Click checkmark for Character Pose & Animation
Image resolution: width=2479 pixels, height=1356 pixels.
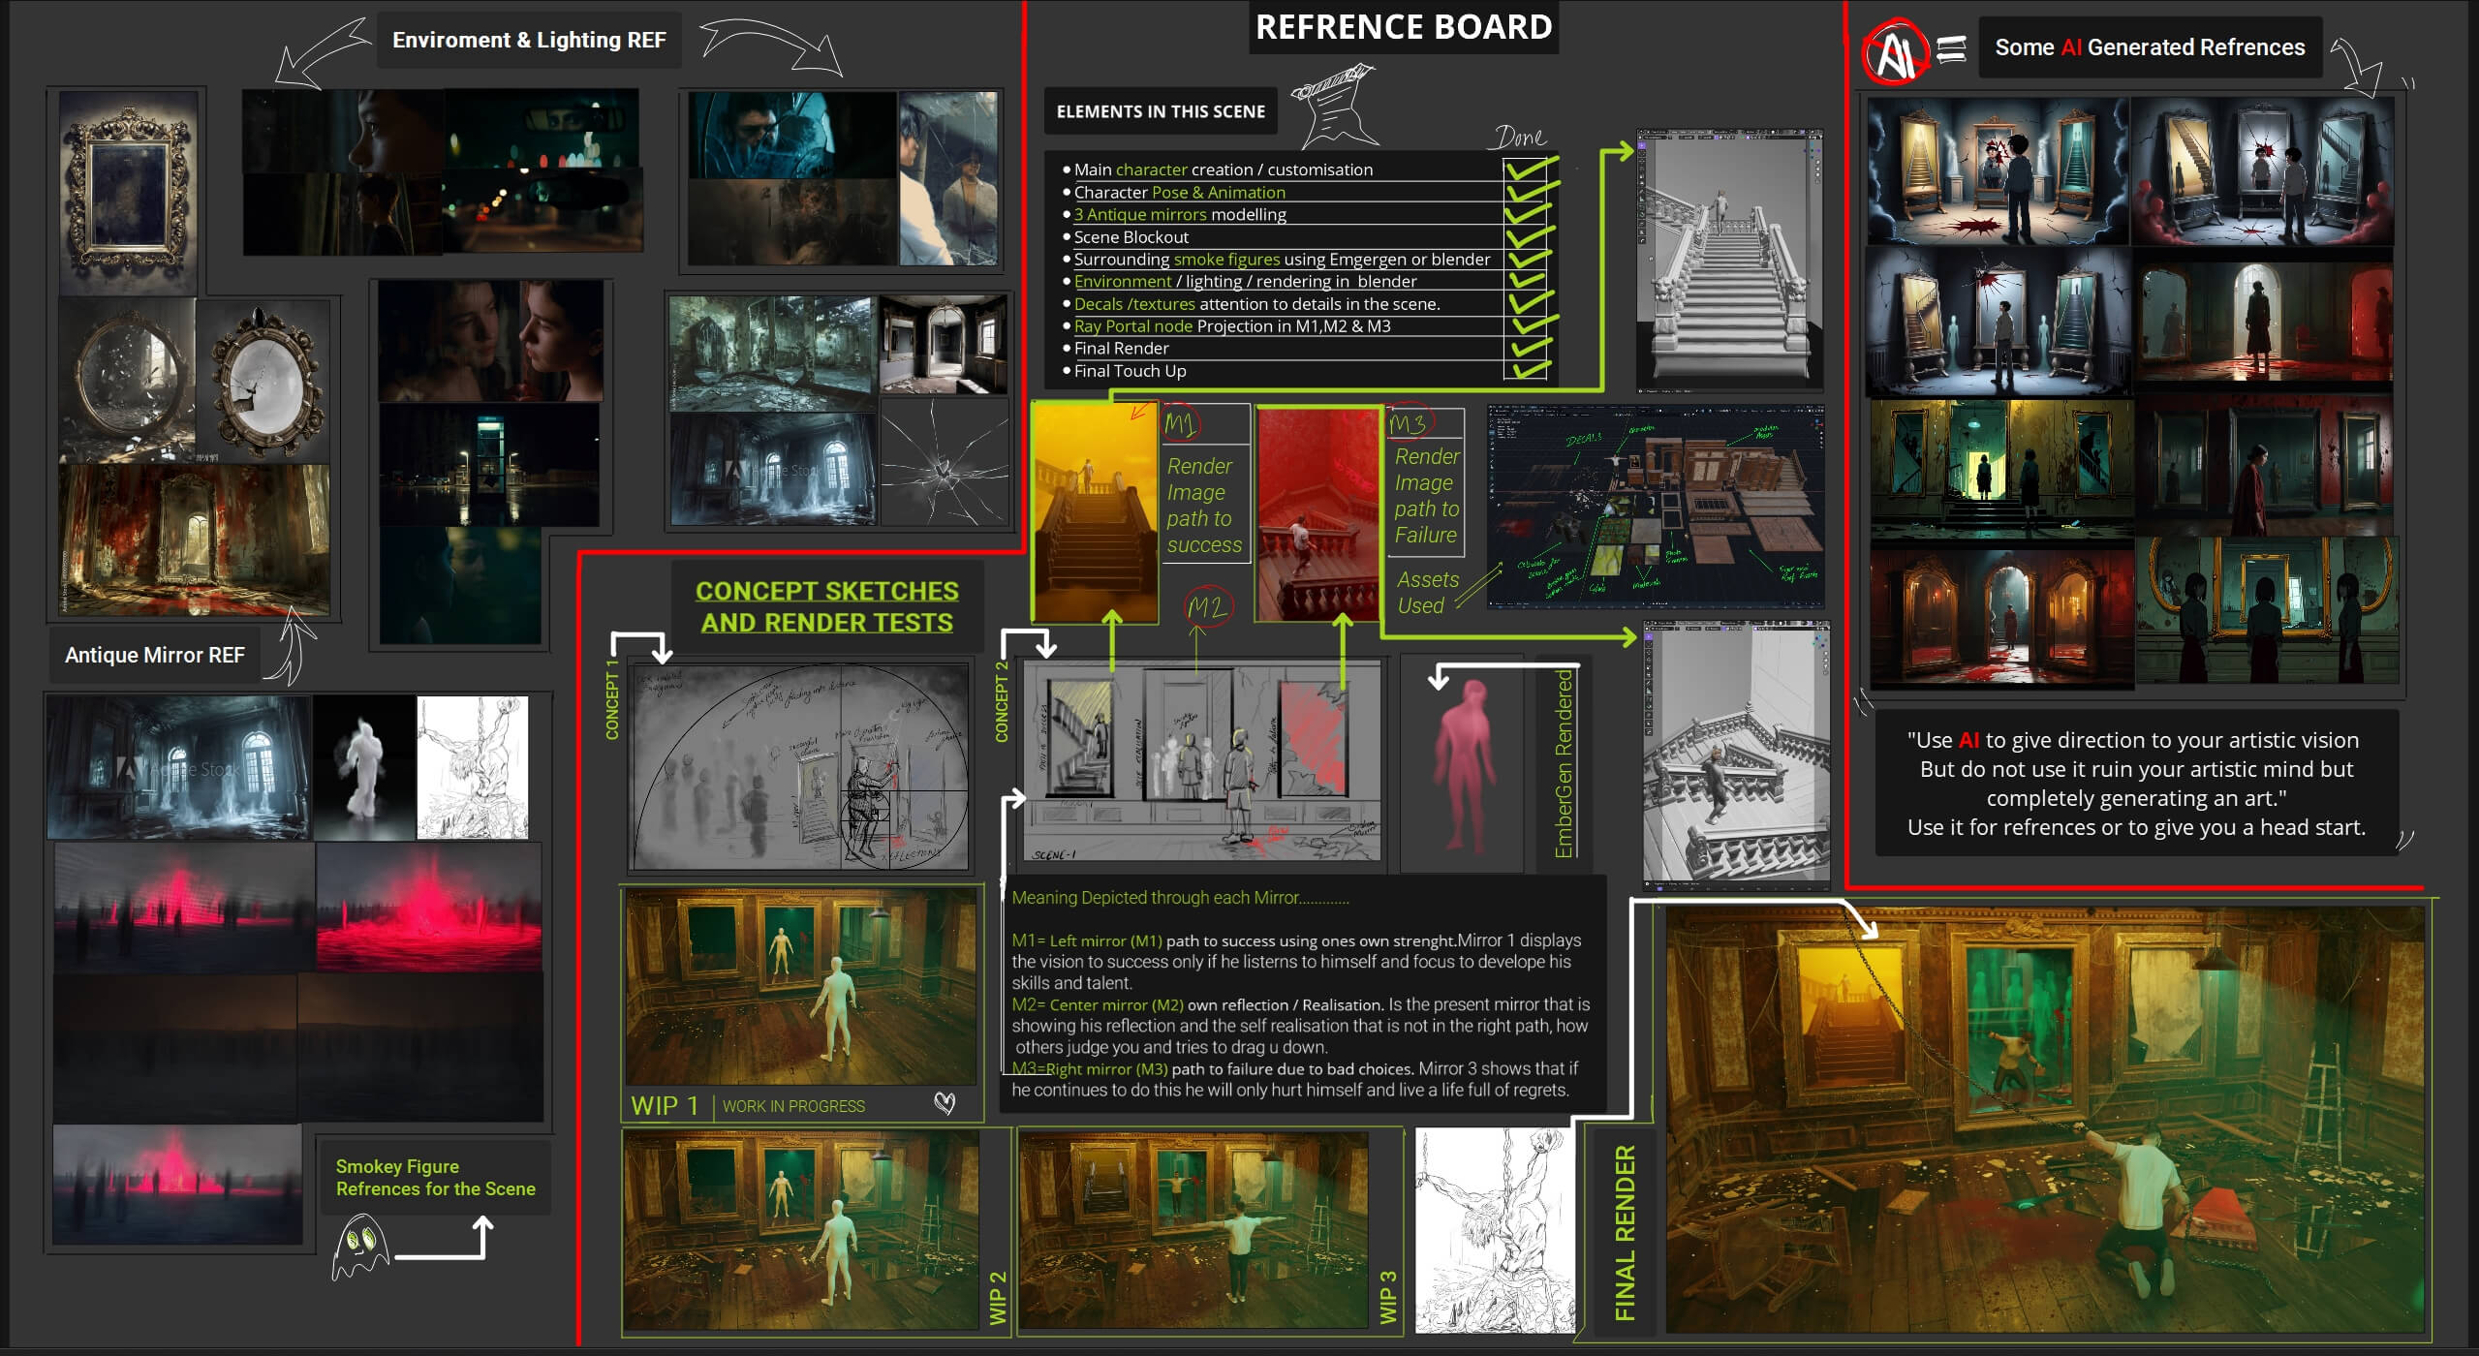point(1531,191)
